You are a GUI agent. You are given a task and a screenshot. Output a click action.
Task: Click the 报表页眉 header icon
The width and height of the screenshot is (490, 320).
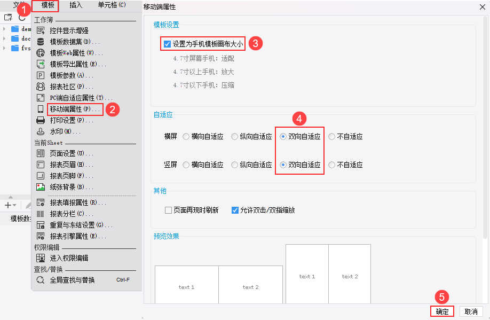(x=41, y=165)
